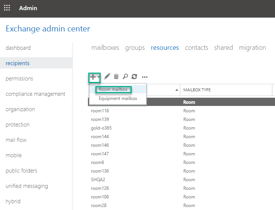Viewport: 275px width, 210px height.
Task: Select the room28 row
Action: click(x=181, y=206)
